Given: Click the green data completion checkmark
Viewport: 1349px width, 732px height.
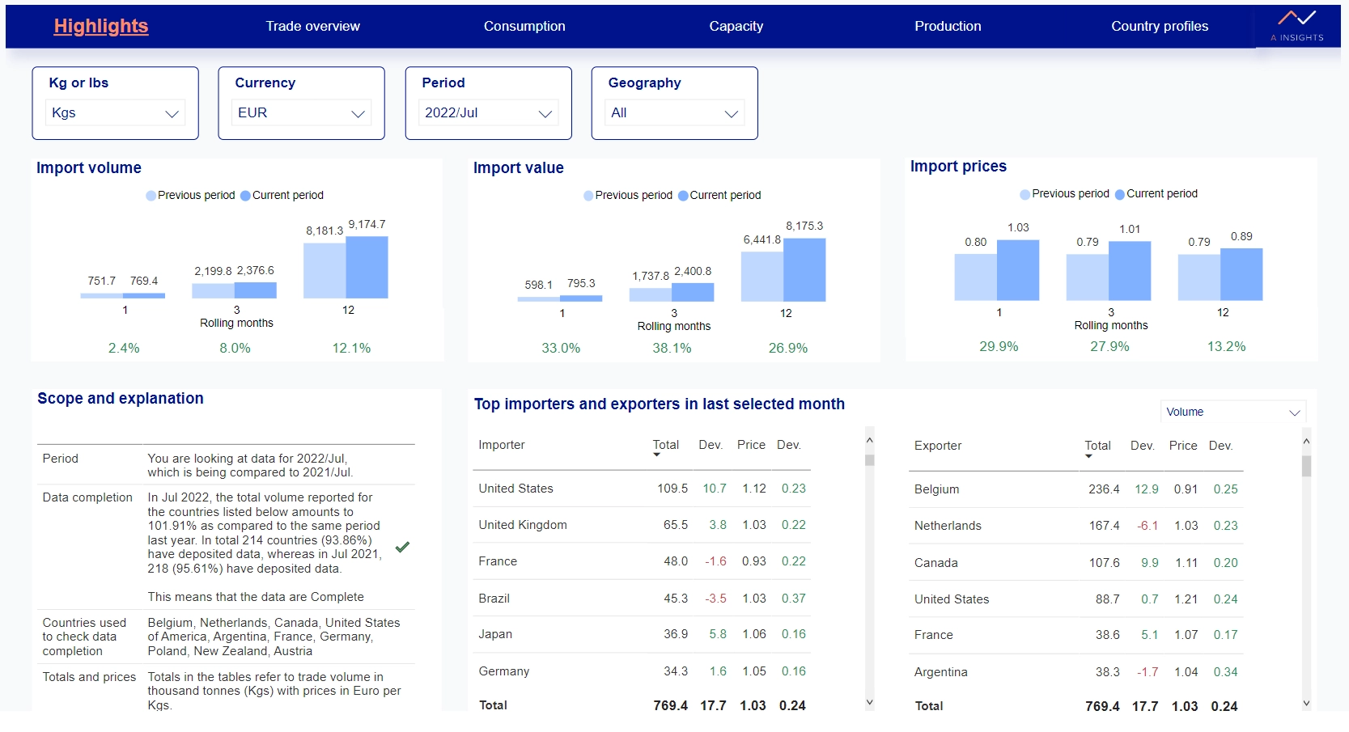Looking at the screenshot, I should [402, 547].
